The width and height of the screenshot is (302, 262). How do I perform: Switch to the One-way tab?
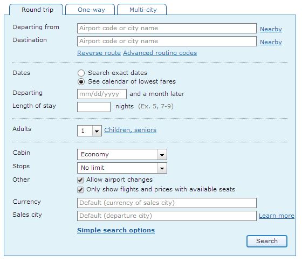[90, 9]
